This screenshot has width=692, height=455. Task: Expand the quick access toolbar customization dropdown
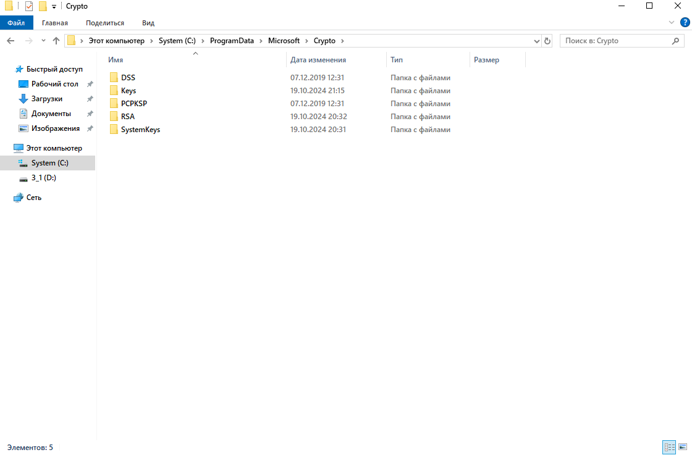click(54, 6)
